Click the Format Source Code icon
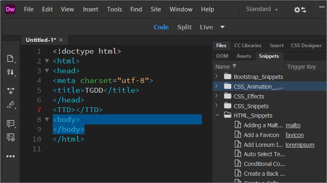Screen dimensions: 327x183 (x=11, y=105)
